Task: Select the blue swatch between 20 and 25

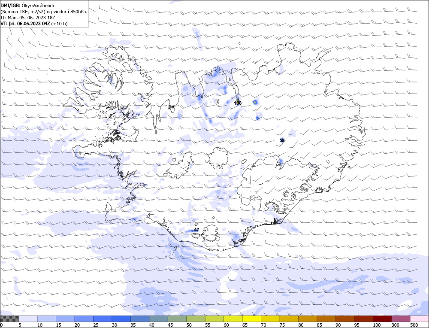Action: pos(84,319)
